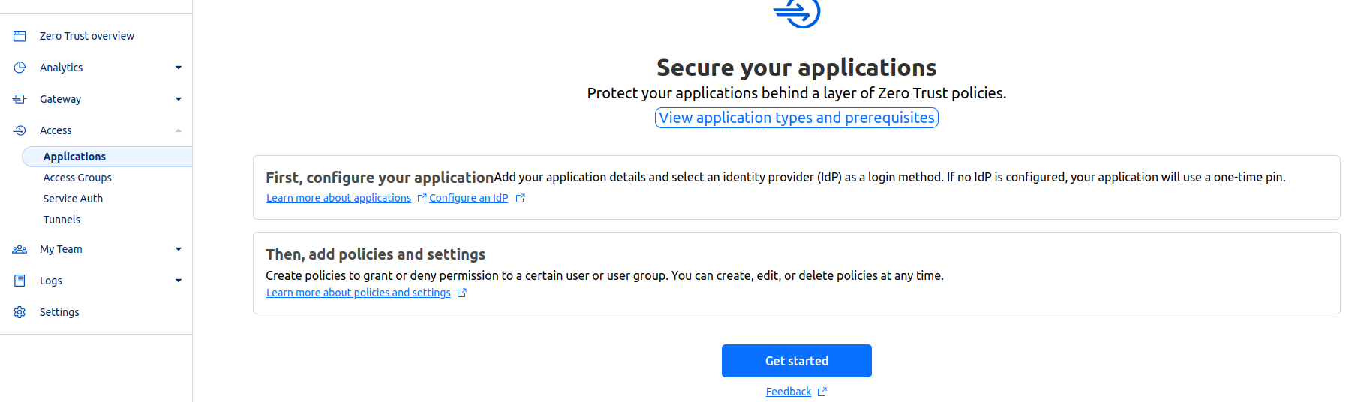Open Zero Trust overview page
Screen dimensions: 1358x402
pyautogui.click(x=87, y=36)
